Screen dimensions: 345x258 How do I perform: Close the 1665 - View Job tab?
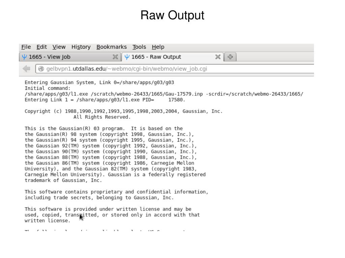coord(115,57)
